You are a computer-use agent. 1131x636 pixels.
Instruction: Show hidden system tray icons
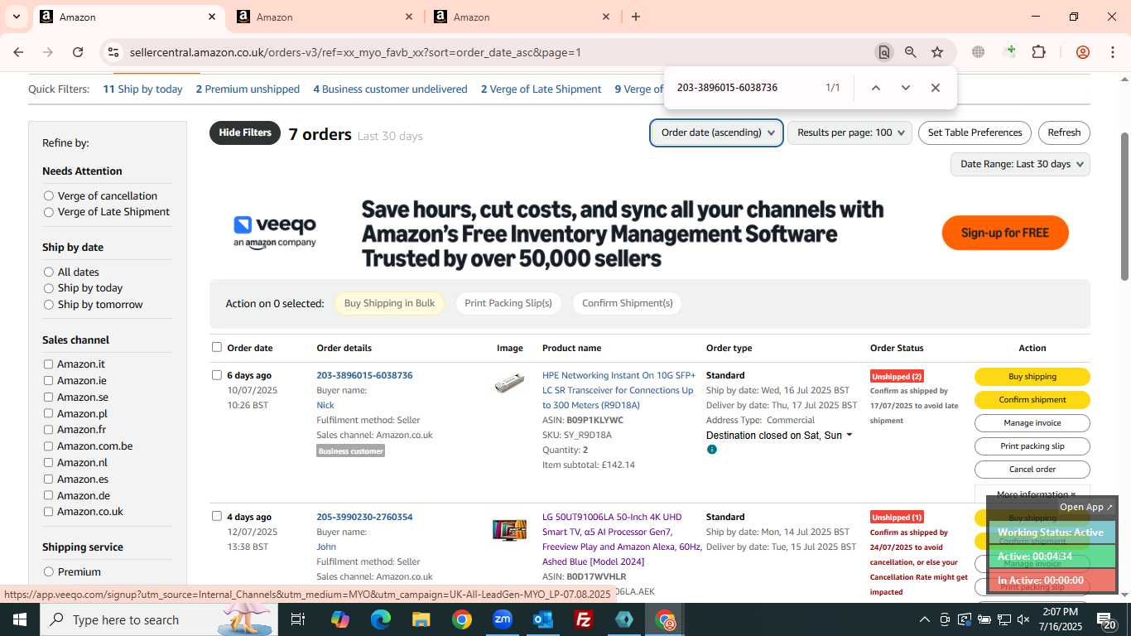(x=925, y=619)
